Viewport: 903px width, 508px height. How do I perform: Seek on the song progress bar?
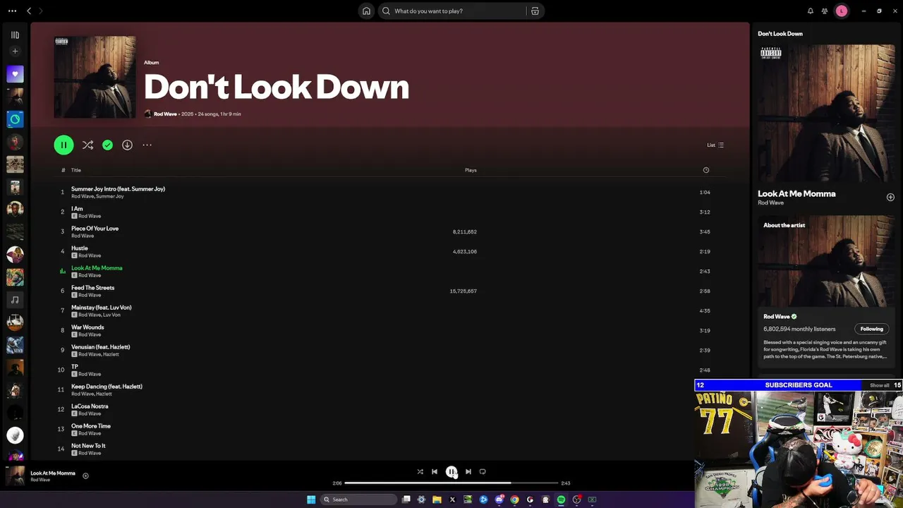point(451,483)
